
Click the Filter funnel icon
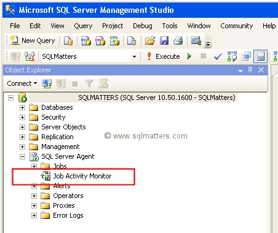coord(89,83)
